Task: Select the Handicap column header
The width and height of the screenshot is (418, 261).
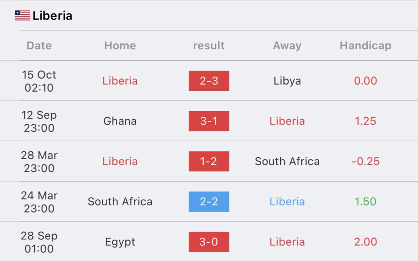Action: click(365, 46)
